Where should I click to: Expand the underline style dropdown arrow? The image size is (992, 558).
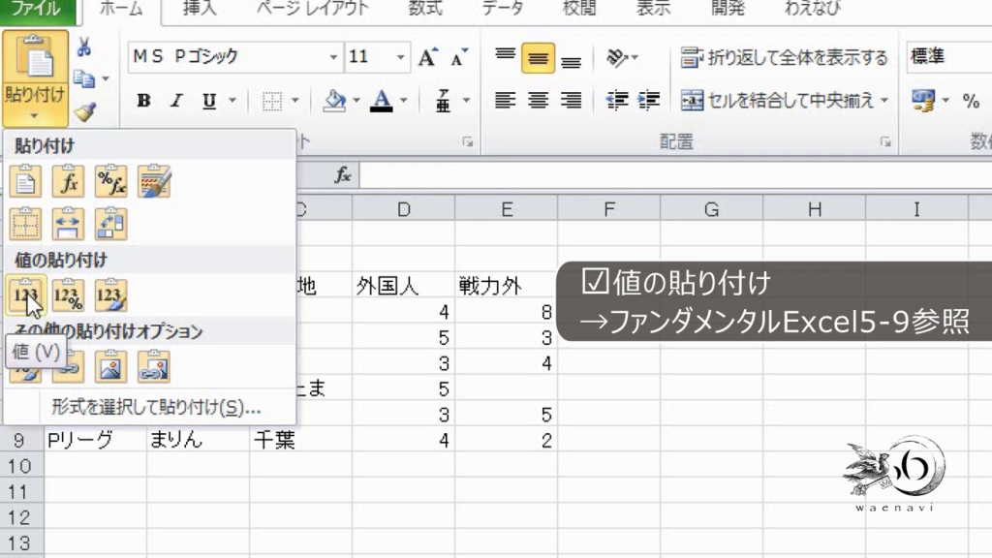232,101
